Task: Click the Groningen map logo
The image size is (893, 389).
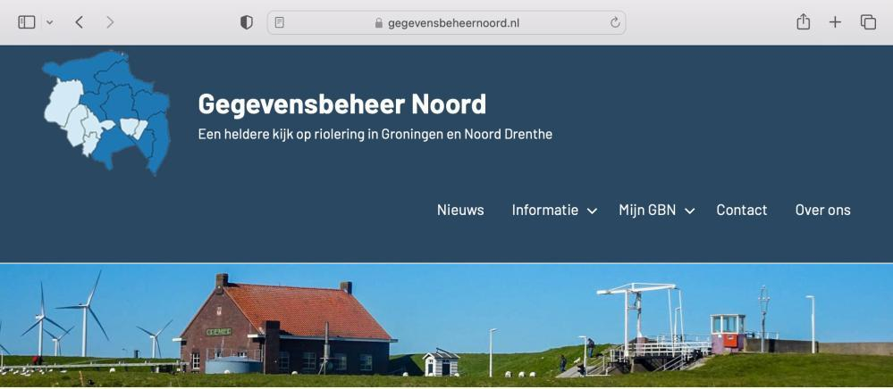Action: [x=106, y=112]
